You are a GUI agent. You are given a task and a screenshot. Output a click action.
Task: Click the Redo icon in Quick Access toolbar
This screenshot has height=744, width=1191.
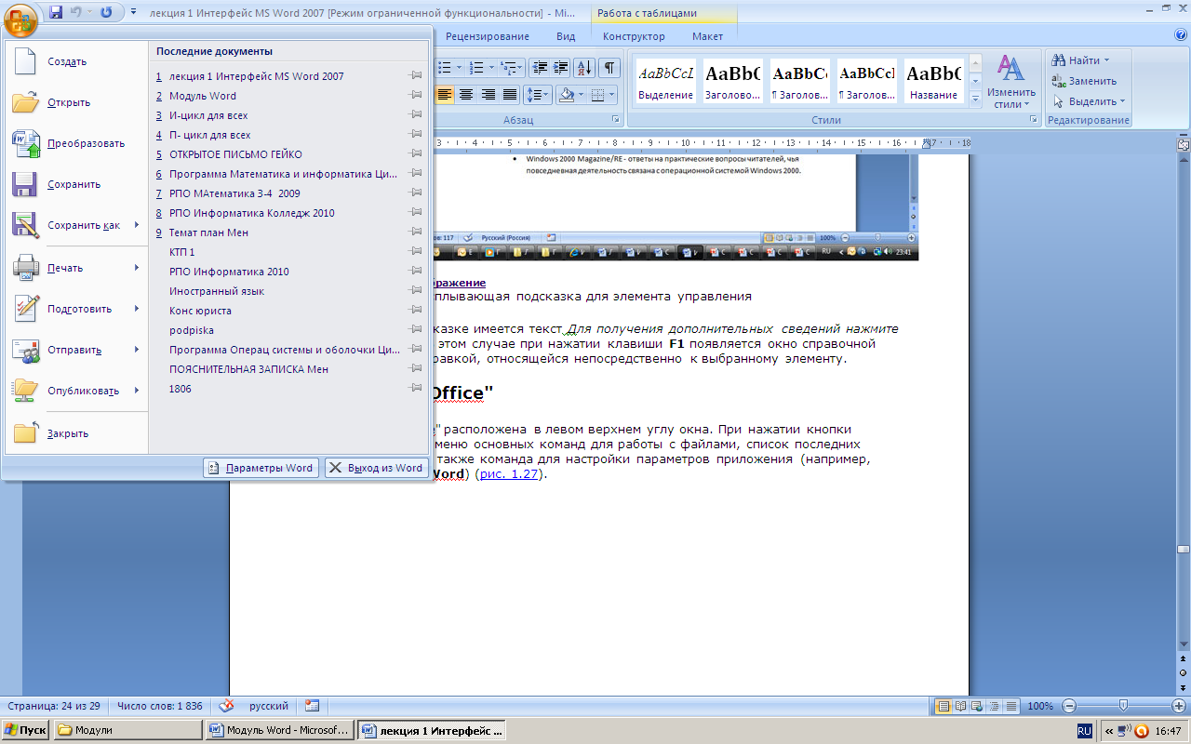tap(106, 13)
